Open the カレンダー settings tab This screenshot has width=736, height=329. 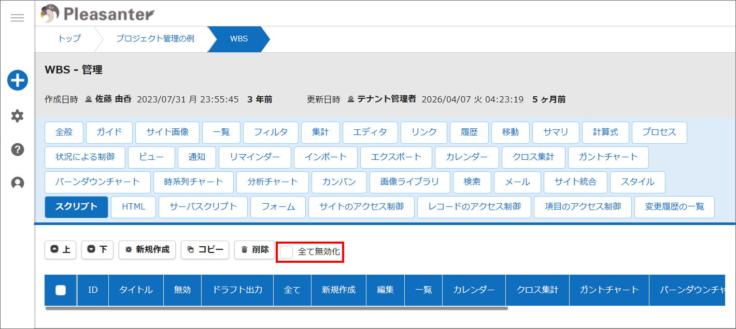467,157
